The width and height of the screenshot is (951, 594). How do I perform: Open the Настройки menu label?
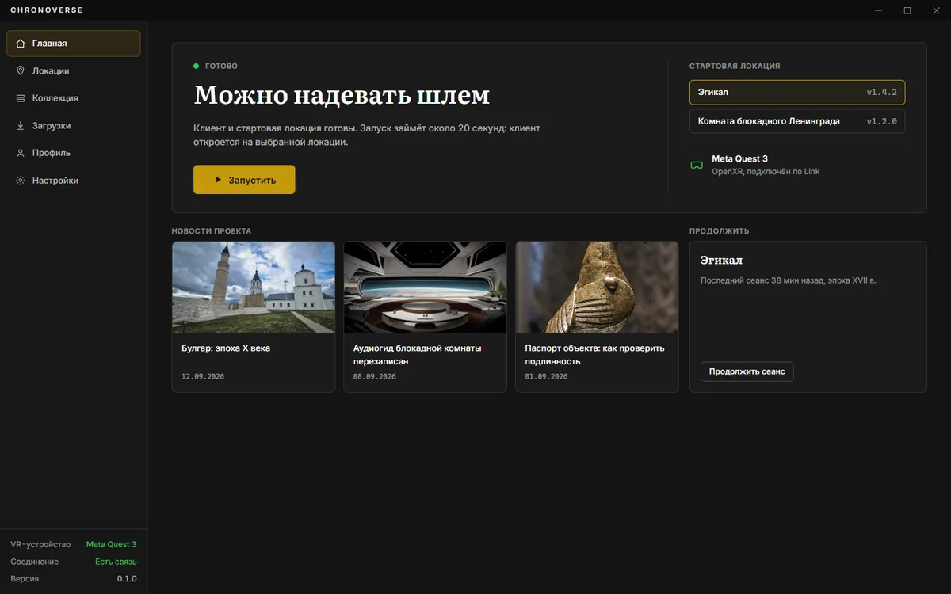click(x=55, y=180)
